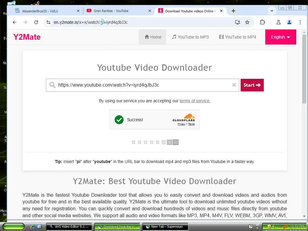The height and width of the screenshot is (231, 308).
Task: Click the Y2Mate logo
Action: (x=27, y=37)
